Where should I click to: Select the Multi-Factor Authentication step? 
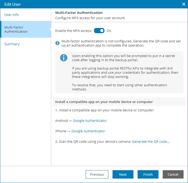(x=16, y=29)
